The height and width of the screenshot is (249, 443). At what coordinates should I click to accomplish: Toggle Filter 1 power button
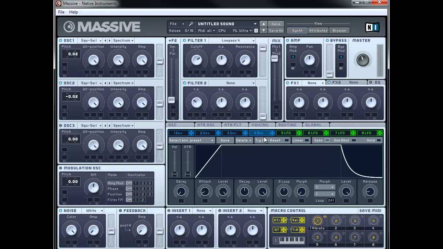pos(184,40)
